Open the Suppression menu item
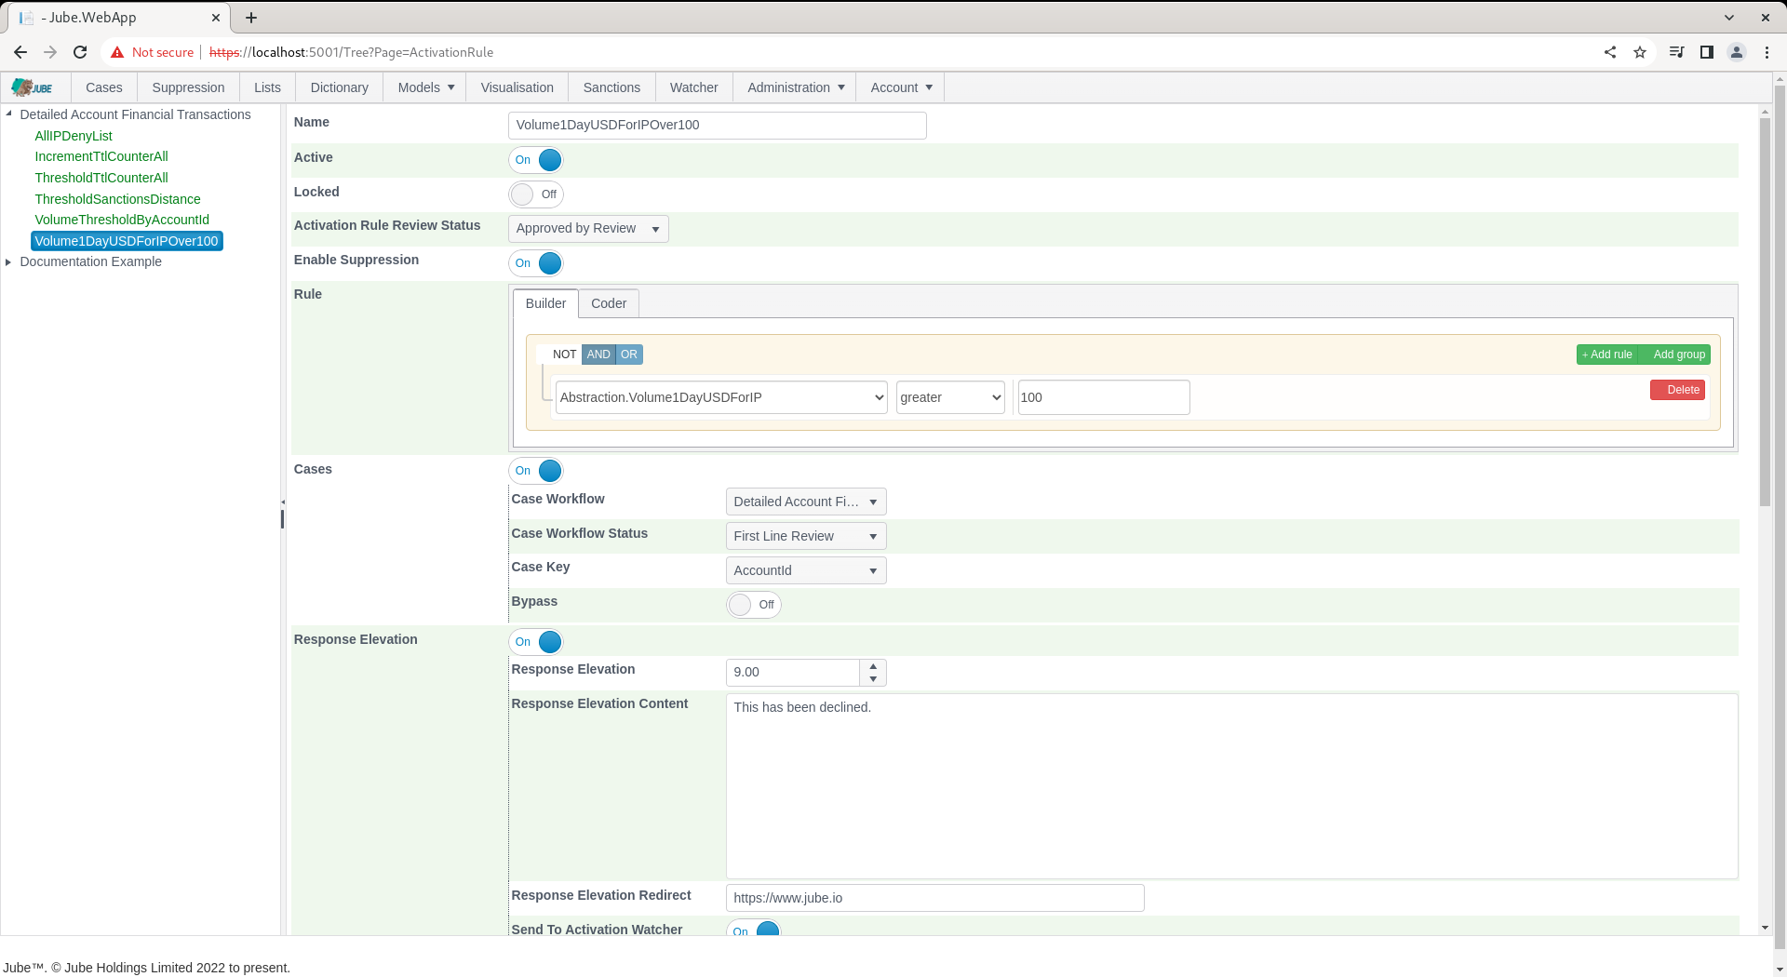Image resolution: width=1787 pixels, height=977 pixels. pos(188,87)
